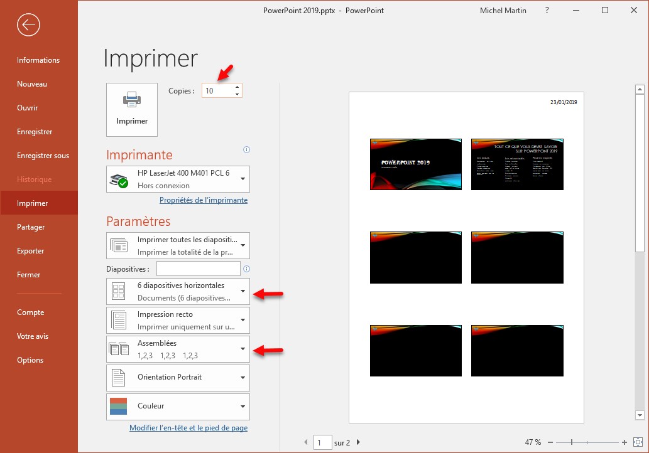Viewport: 649px width, 453px height.
Task: Click the printer info icon
Action: [x=246, y=150]
